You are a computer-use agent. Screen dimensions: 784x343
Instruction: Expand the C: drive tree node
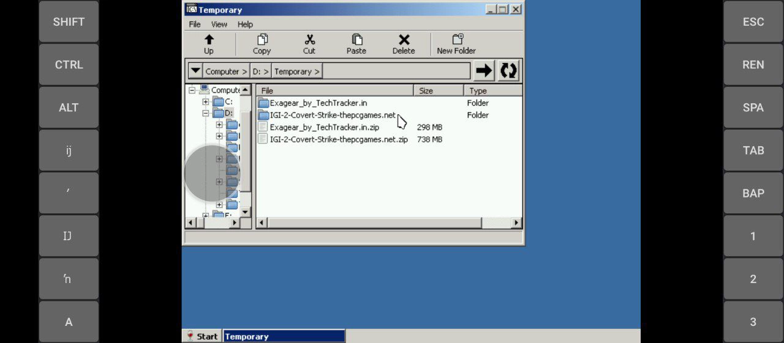coord(206,102)
